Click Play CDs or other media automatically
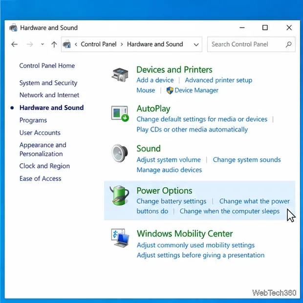 coord(192,130)
